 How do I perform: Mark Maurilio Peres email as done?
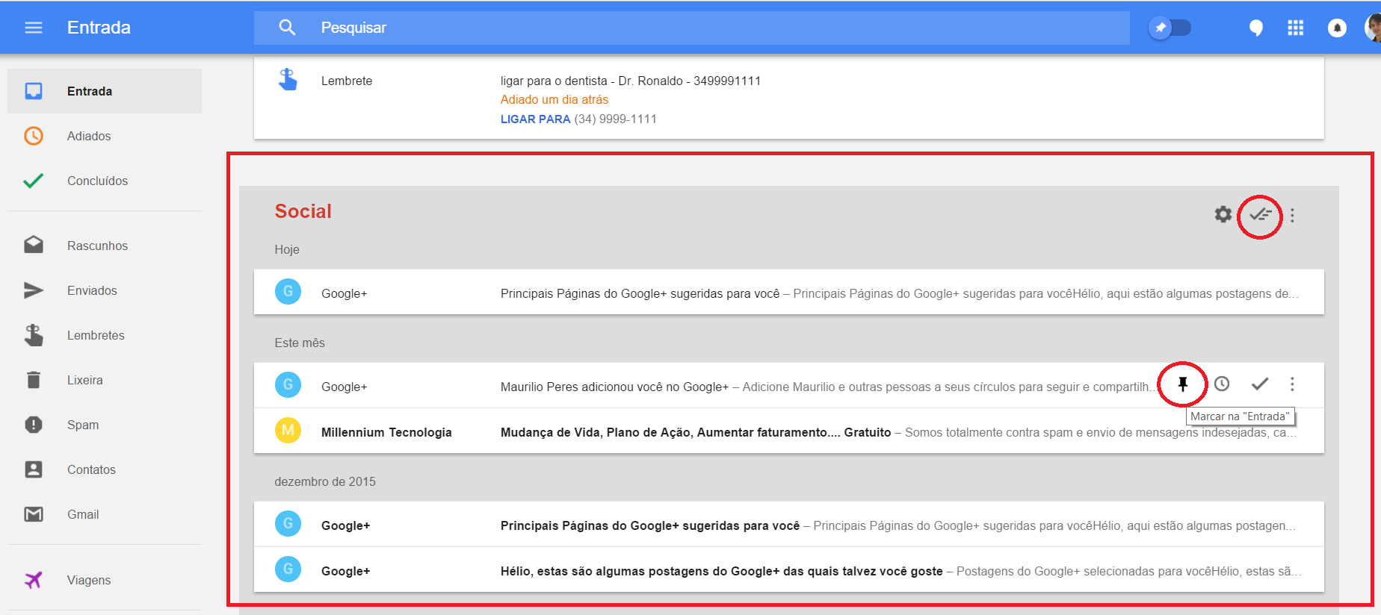pos(1260,384)
